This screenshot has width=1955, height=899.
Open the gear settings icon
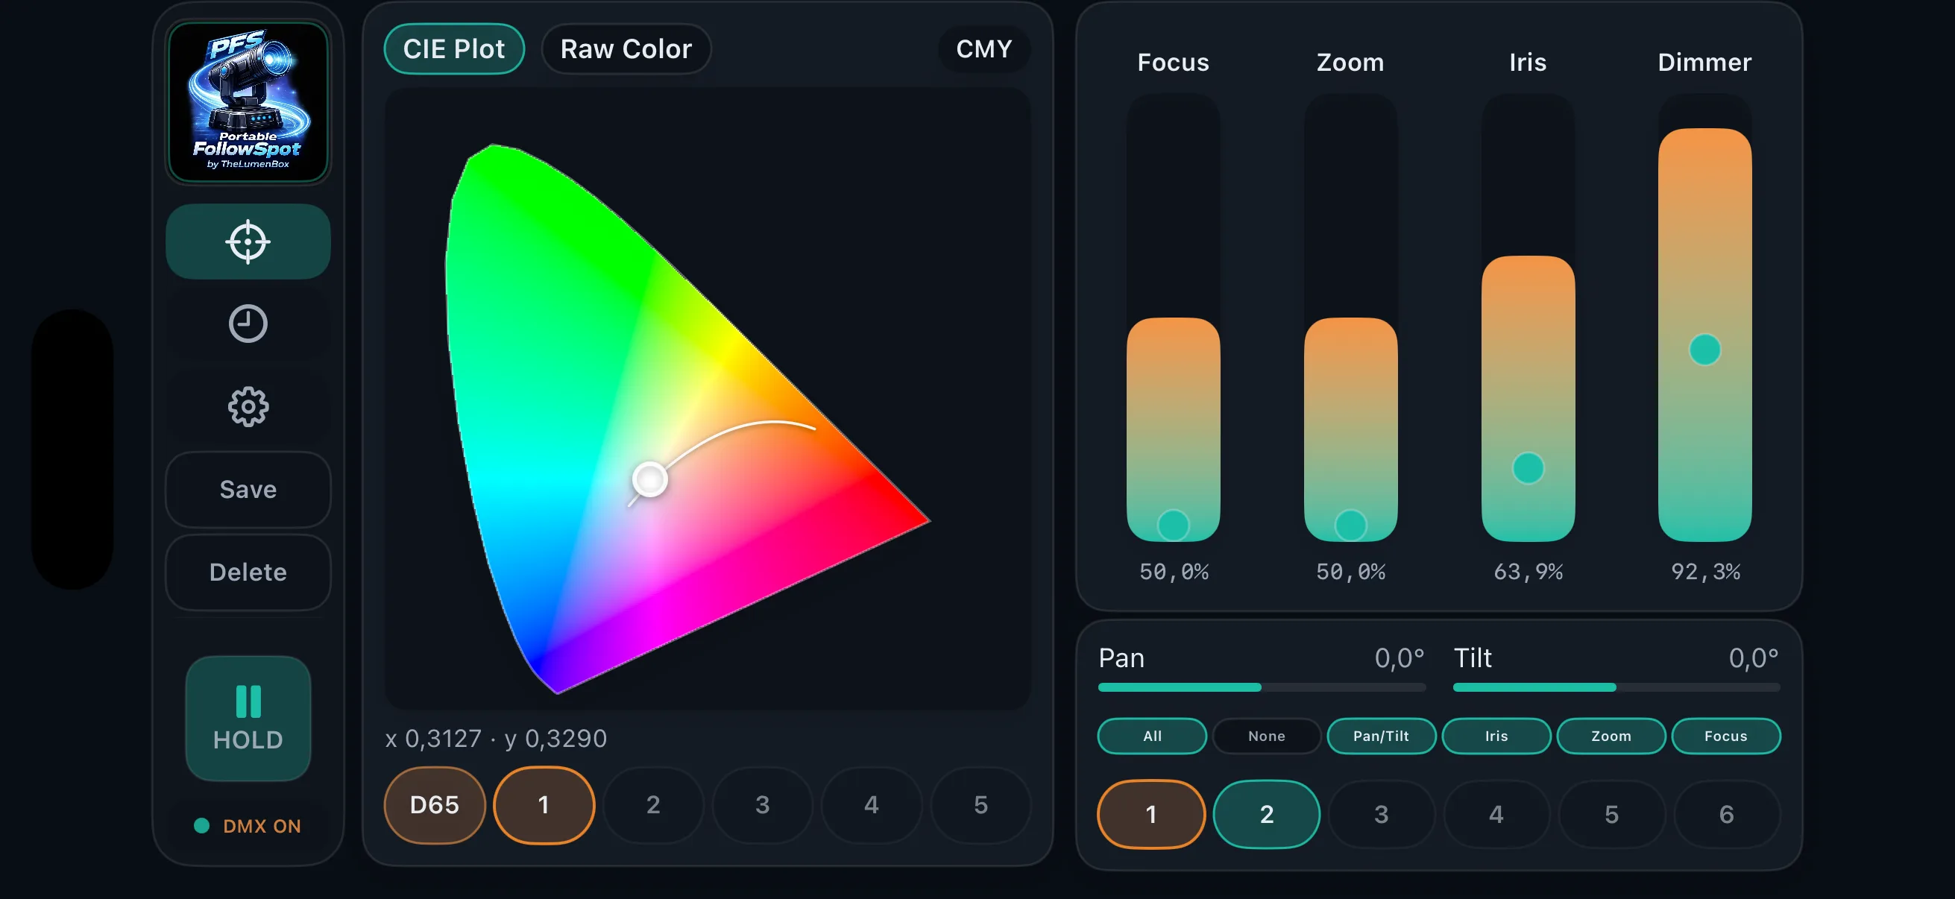pos(248,406)
